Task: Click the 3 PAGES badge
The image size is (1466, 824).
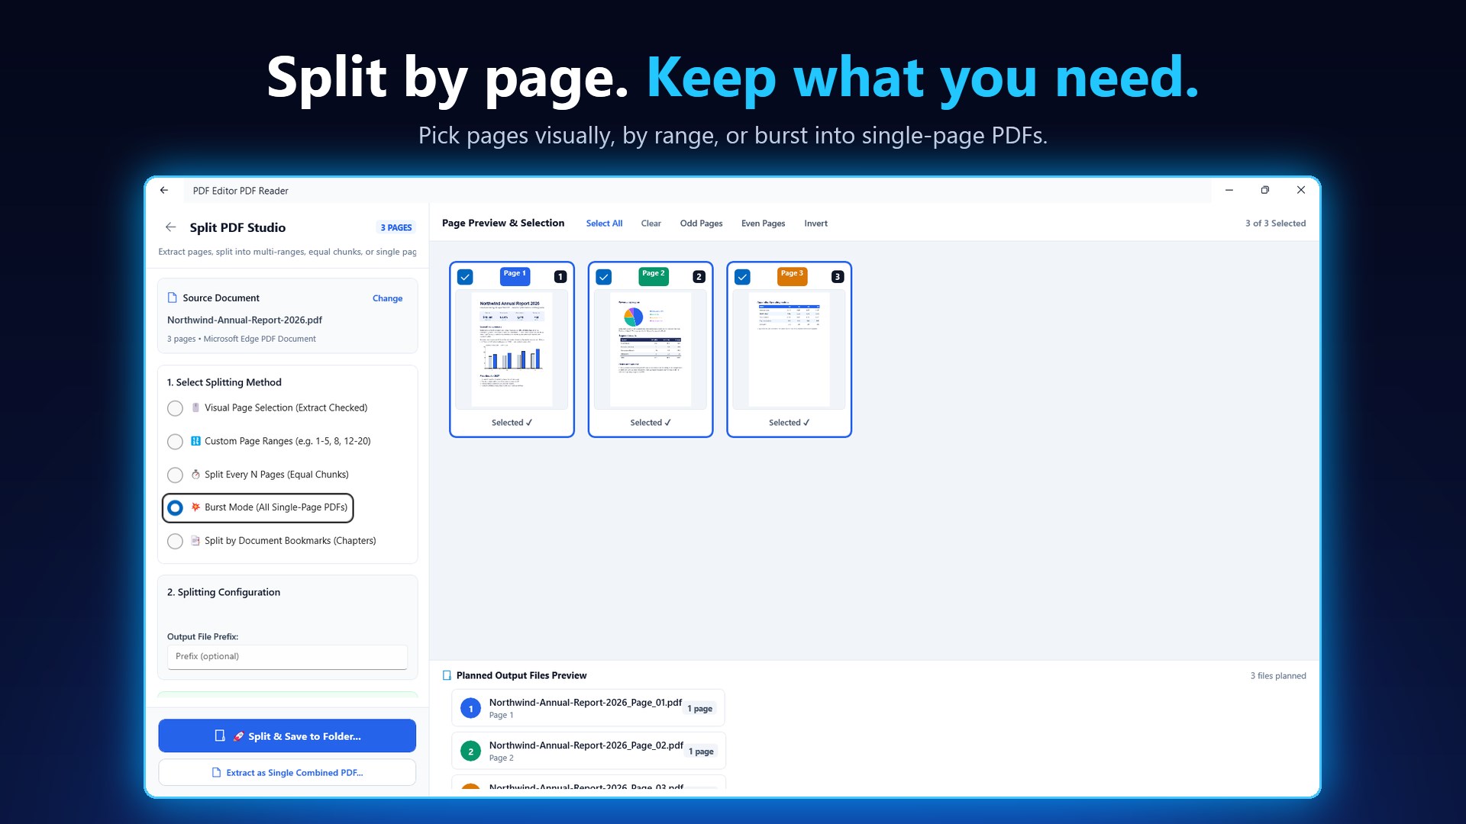Action: pyautogui.click(x=396, y=228)
